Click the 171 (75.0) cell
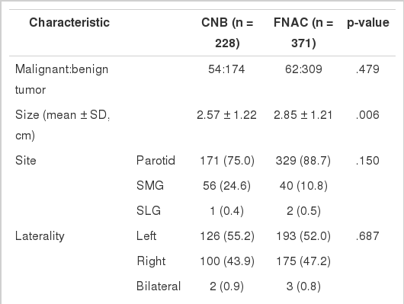This screenshot has width=404, height=304. point(227,161)
